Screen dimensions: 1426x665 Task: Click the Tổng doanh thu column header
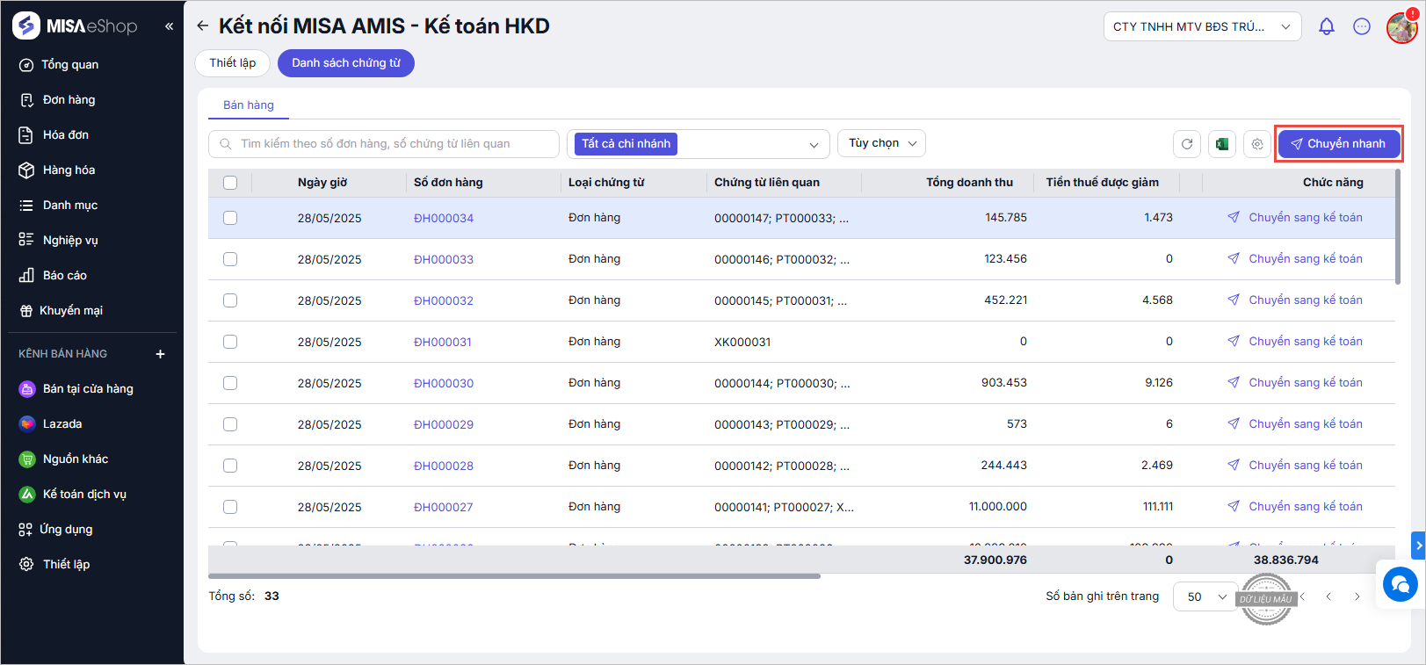point(969,183)
